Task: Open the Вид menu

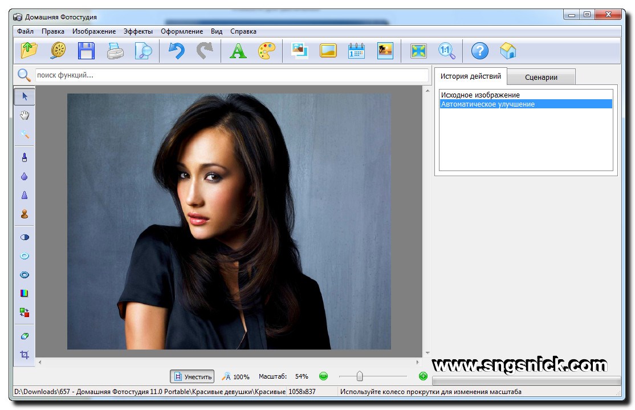Action: point(217,31)
